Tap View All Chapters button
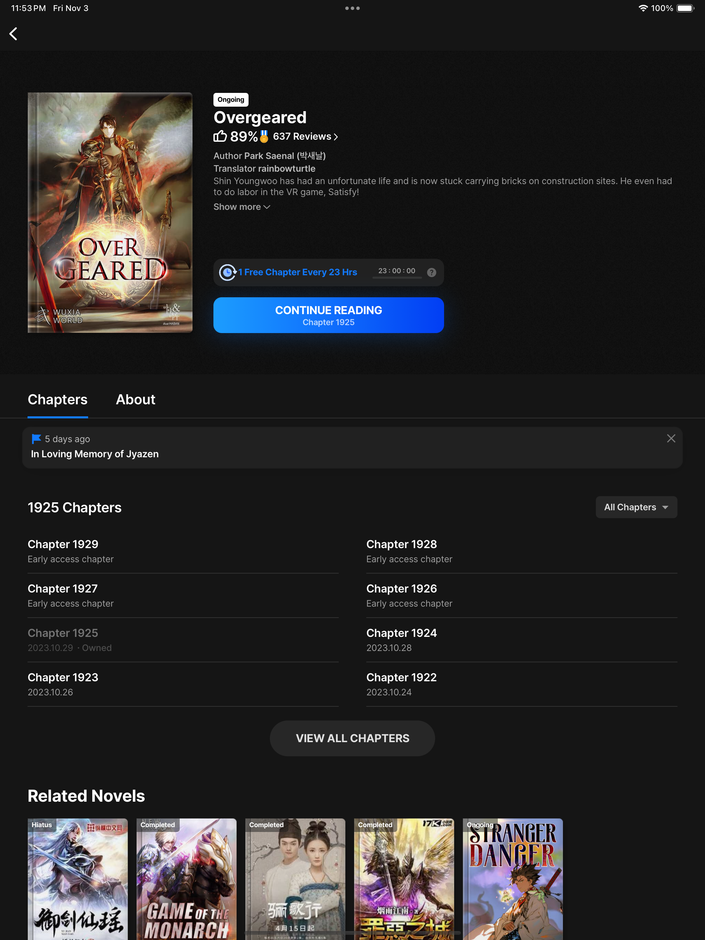 [352, 738]
